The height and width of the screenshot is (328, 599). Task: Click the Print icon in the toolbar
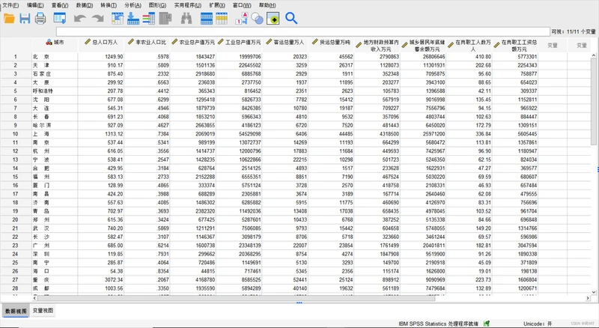click(40, 19)
